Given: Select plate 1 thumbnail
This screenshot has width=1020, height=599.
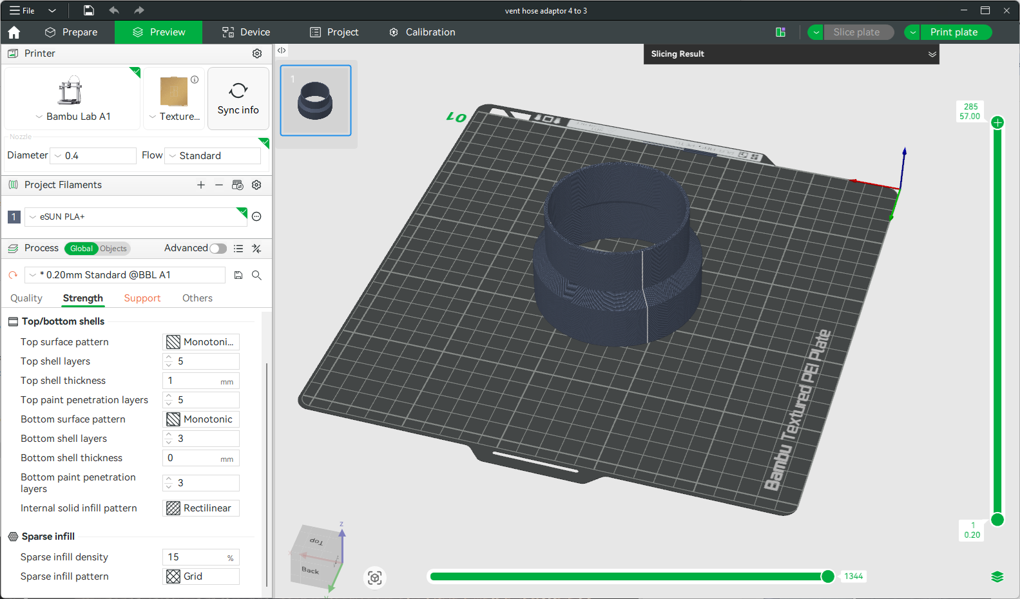Looking at the screenshot, I should coord(316,100).
